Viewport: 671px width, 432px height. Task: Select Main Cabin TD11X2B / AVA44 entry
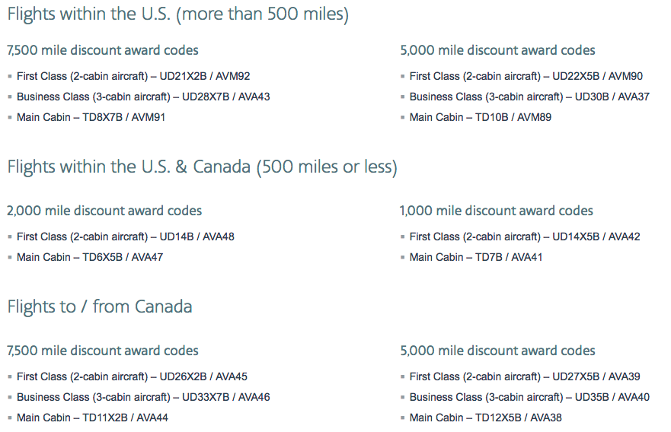pos(92,418)
